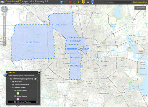This screenshot has height=107, width=148.
Task: Select the zoom-in tool below Pan
Action: 4,41
